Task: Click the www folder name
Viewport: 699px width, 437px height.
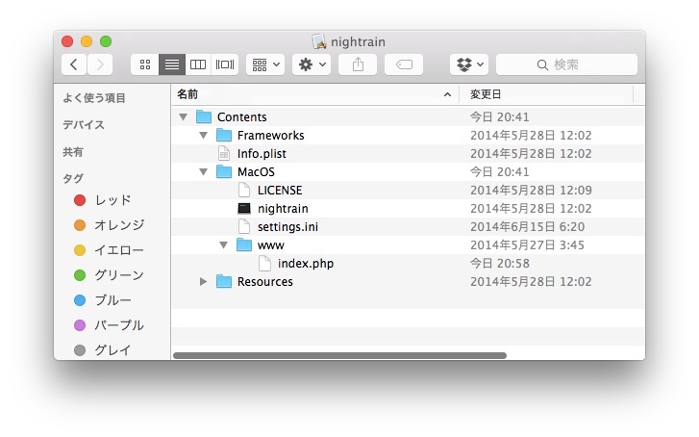Action: point(271,245)
